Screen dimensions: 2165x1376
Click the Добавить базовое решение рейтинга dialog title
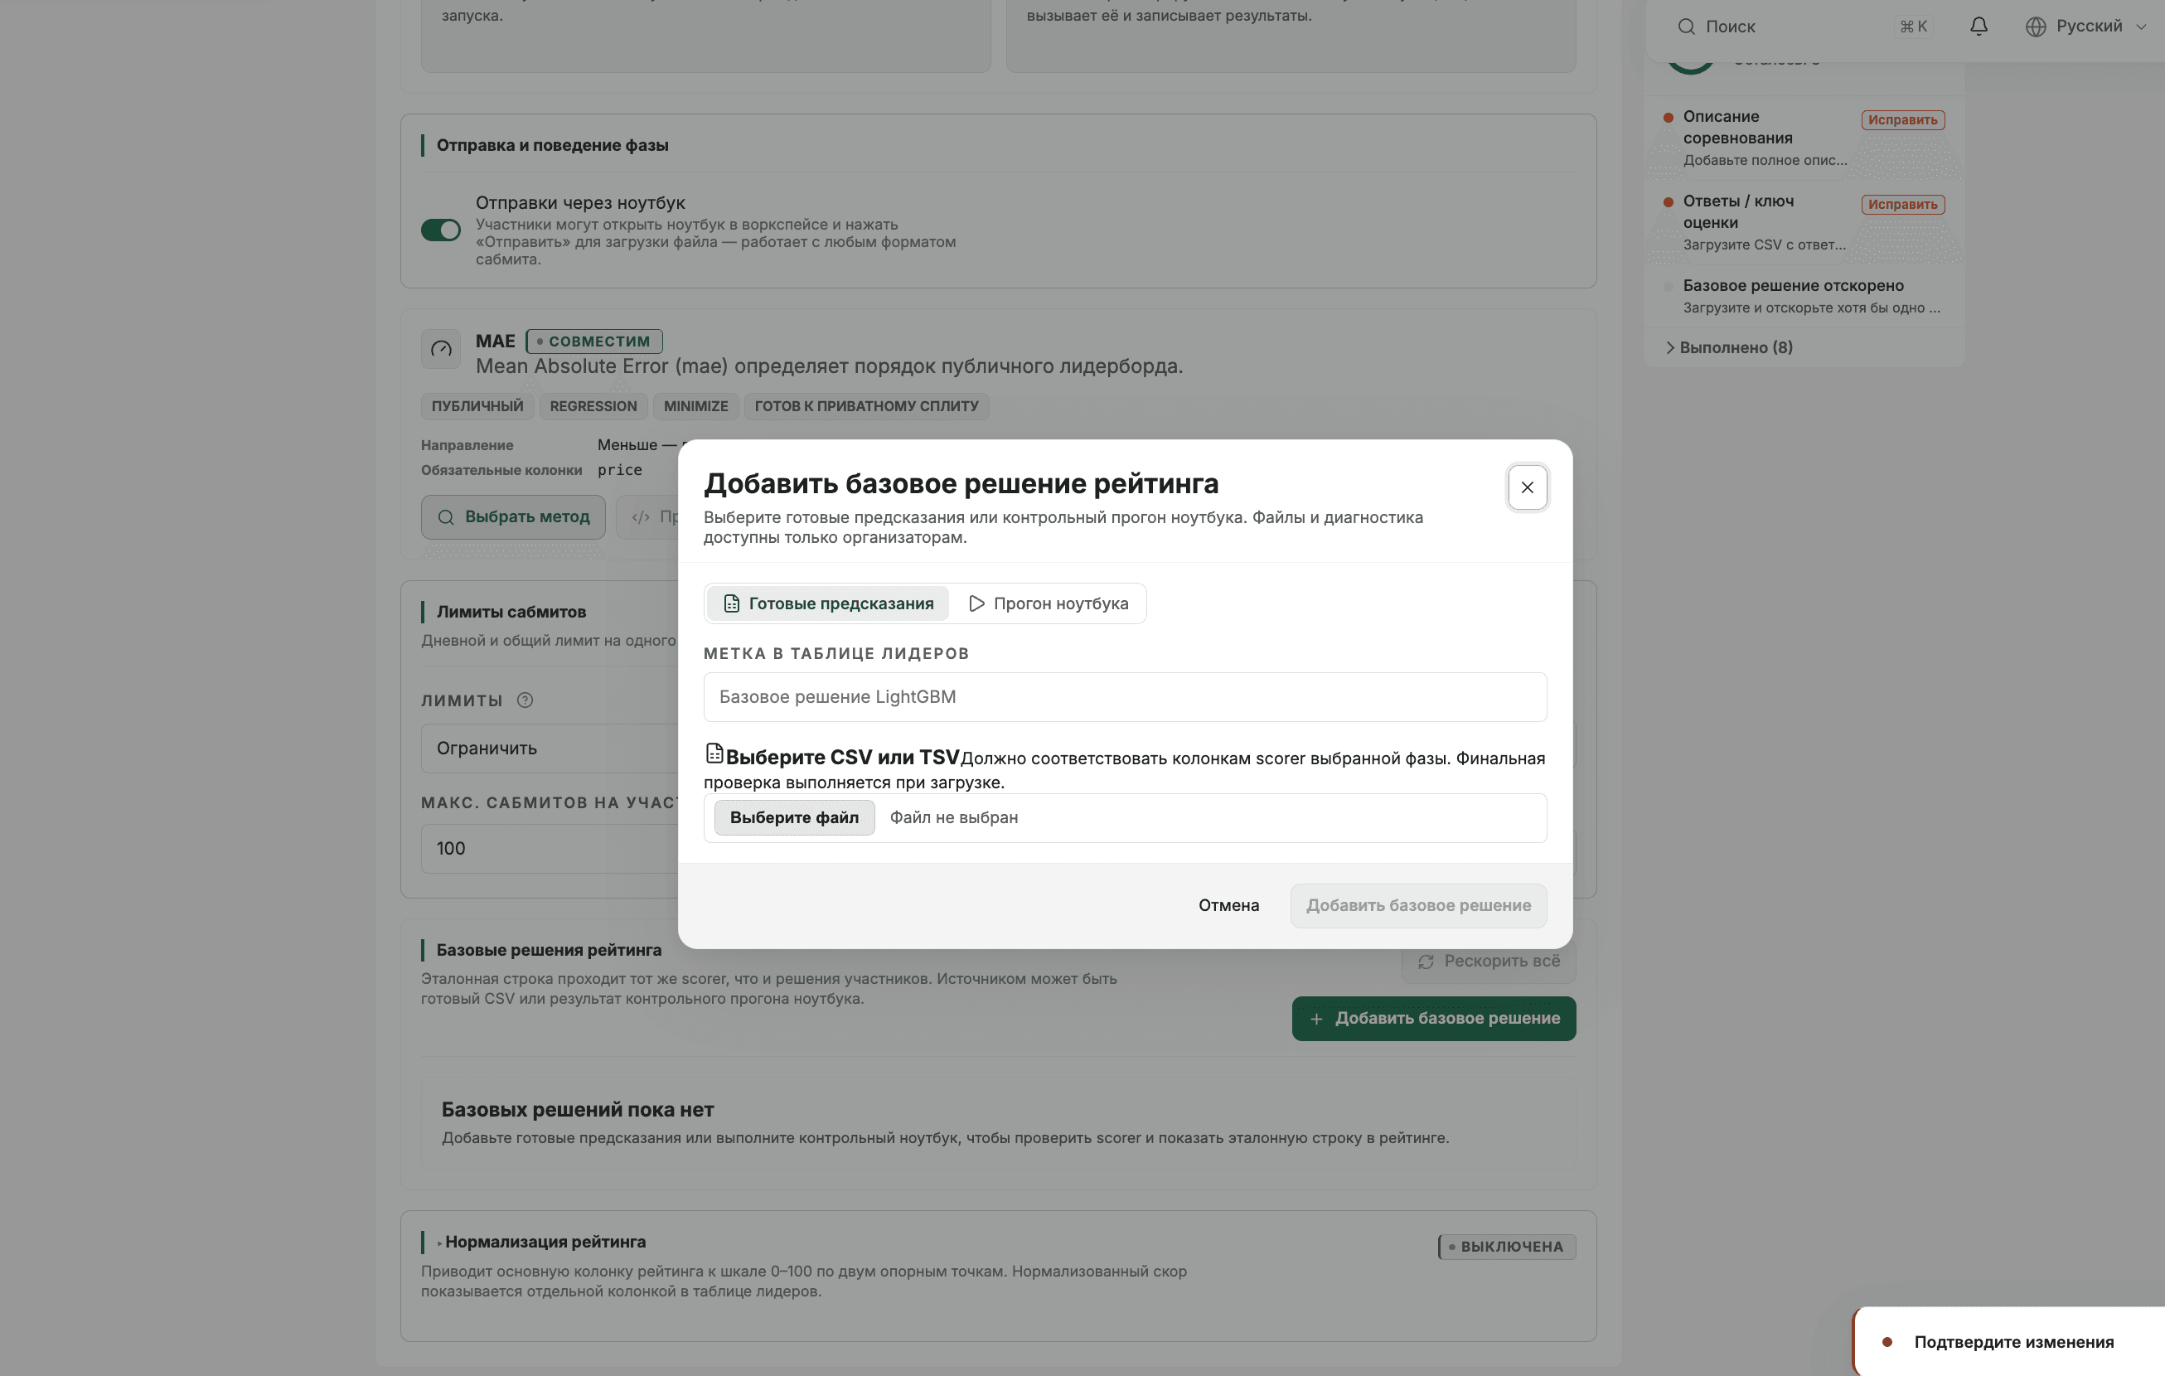point(960,484)
